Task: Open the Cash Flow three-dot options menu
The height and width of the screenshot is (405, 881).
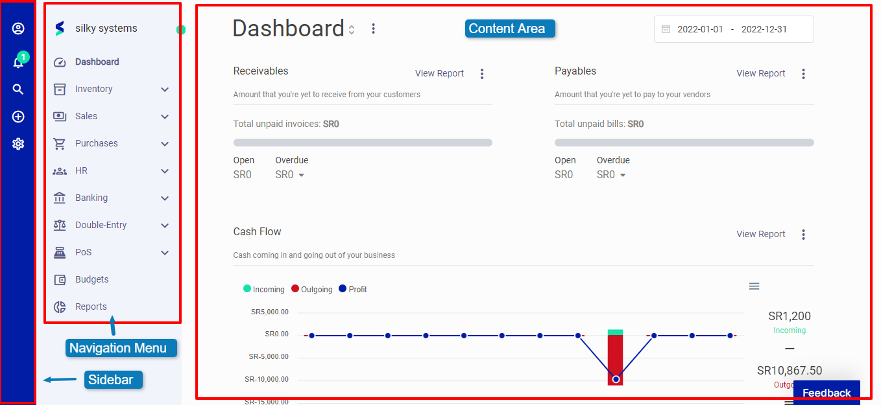Action: 803,235
